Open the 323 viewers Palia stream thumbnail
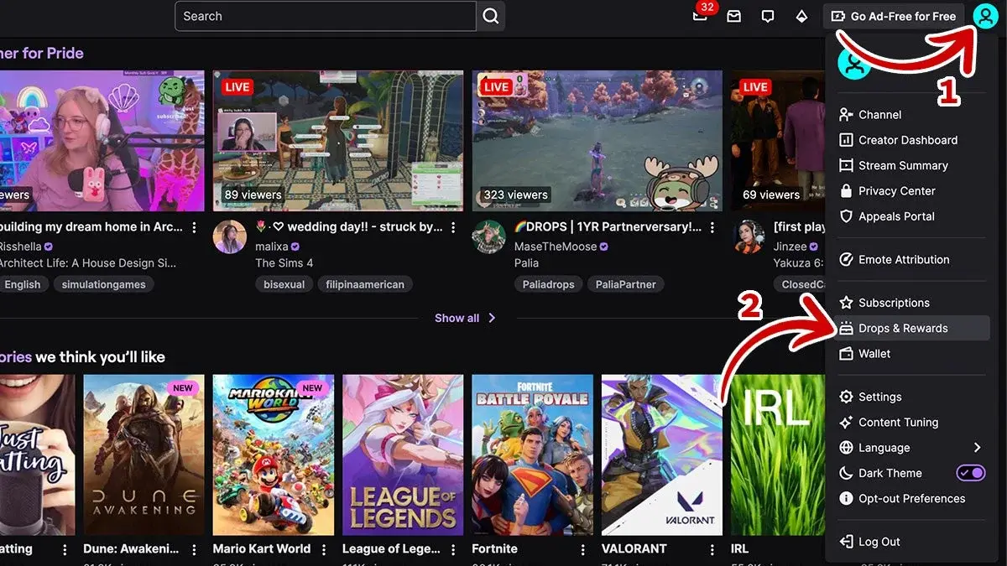Image resolution: width=1007 pixels, height=566 pixels. coord(597,141)
